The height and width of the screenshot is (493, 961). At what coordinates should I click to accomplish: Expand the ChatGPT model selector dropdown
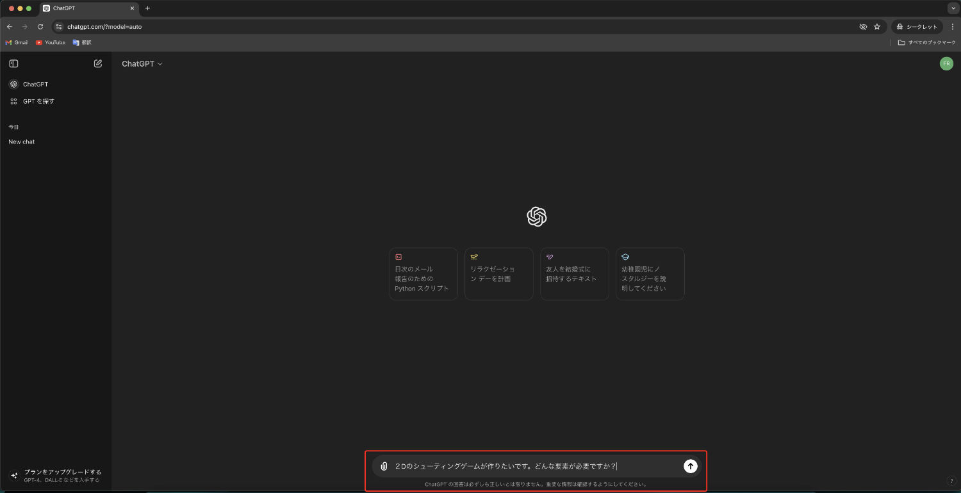142,63
